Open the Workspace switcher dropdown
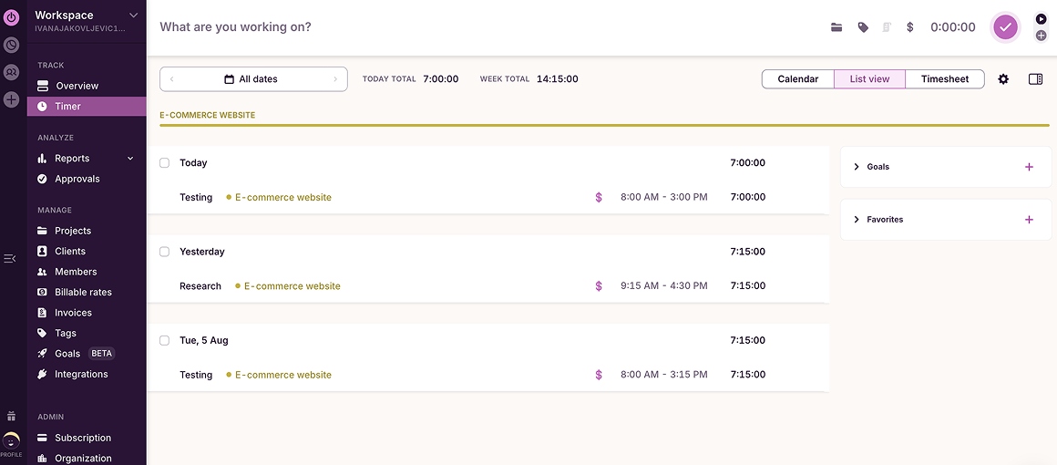 pyautogui.click(x=133, y=15)
